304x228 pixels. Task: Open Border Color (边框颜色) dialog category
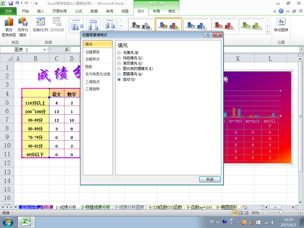coord(97,52)
